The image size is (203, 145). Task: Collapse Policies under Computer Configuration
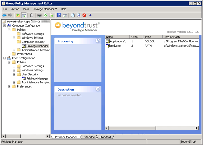pyautogui.click(x=9, y=30)
